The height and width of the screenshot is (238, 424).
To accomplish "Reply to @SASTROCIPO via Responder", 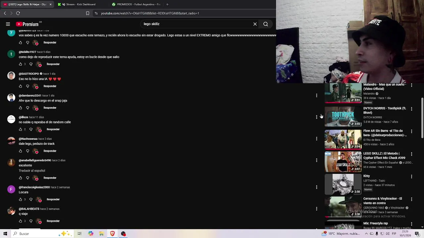I will click(50, 86).
